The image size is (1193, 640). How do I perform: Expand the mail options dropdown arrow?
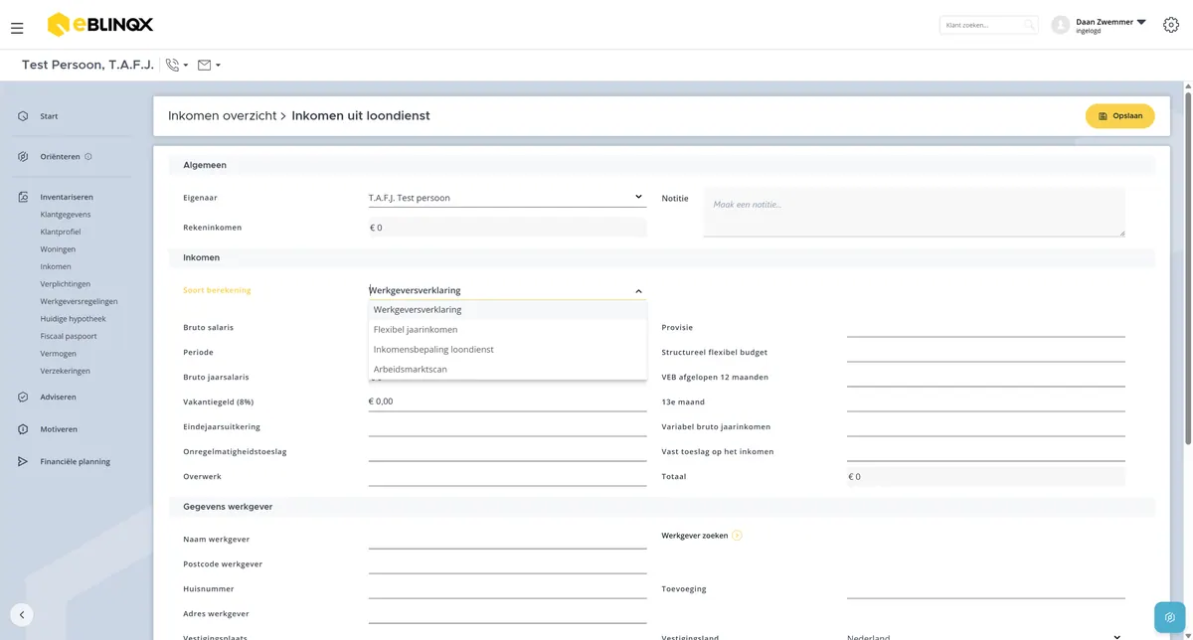click(218, 67)
